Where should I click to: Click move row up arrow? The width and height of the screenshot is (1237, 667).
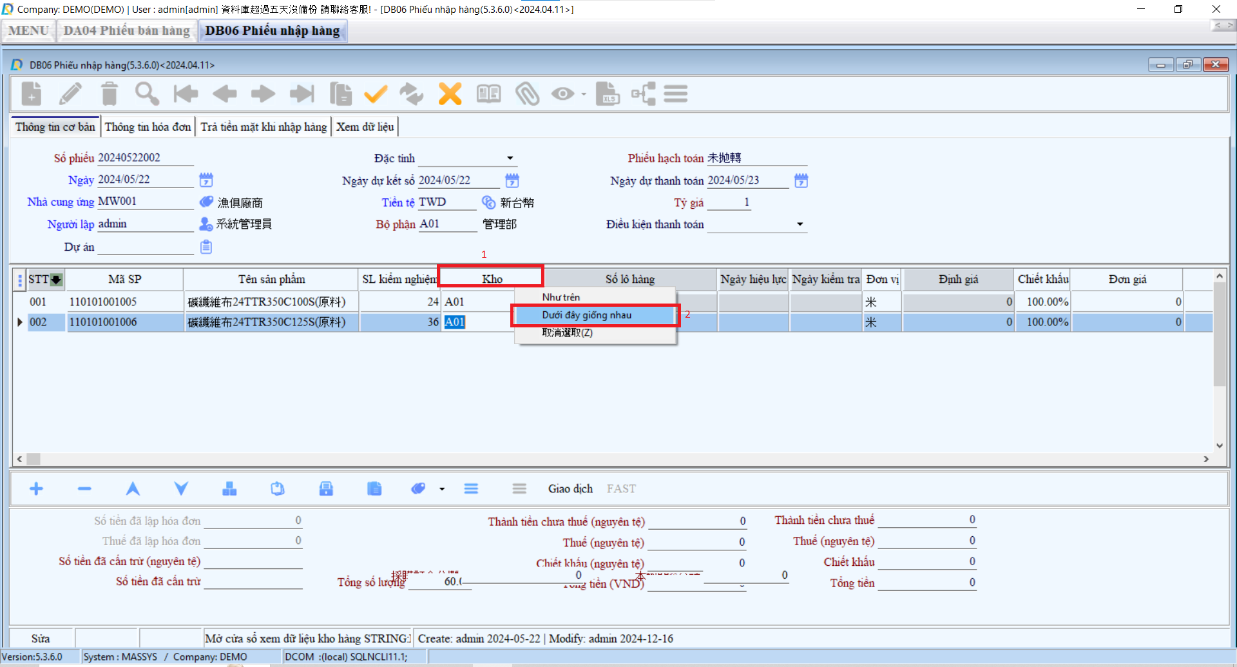[x=133, y=489]
